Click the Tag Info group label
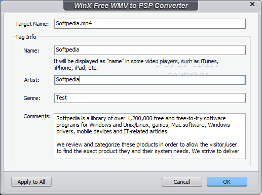262x195 pixels. pos(26,37)
